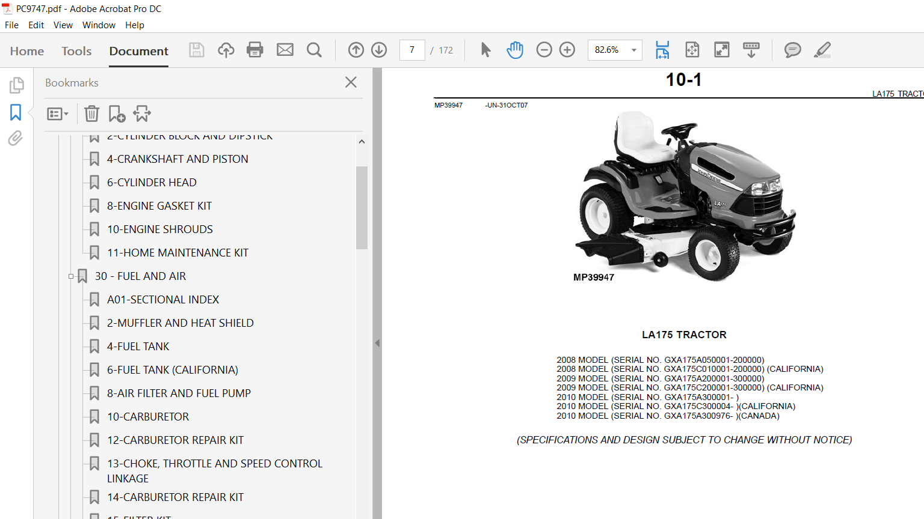This screenshot has width=924, height=519.
Task: Open Page Thumbnails sidebar icon
Action: [x=16, y=85]
